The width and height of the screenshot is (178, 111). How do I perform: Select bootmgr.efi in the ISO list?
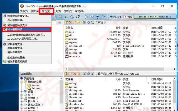74,53
